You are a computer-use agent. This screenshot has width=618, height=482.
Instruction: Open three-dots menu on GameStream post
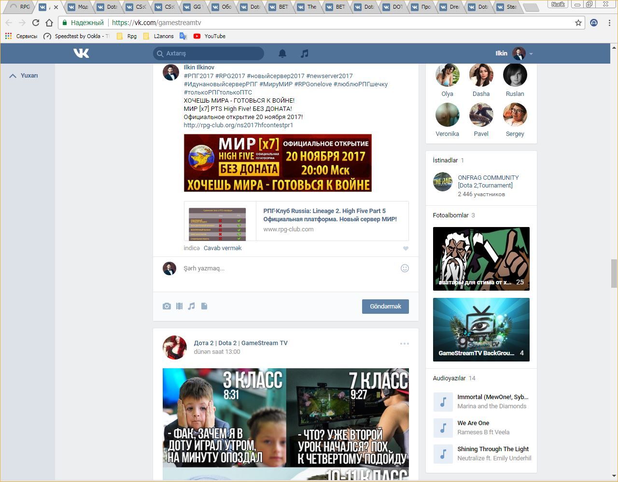(x=404, y=344)
